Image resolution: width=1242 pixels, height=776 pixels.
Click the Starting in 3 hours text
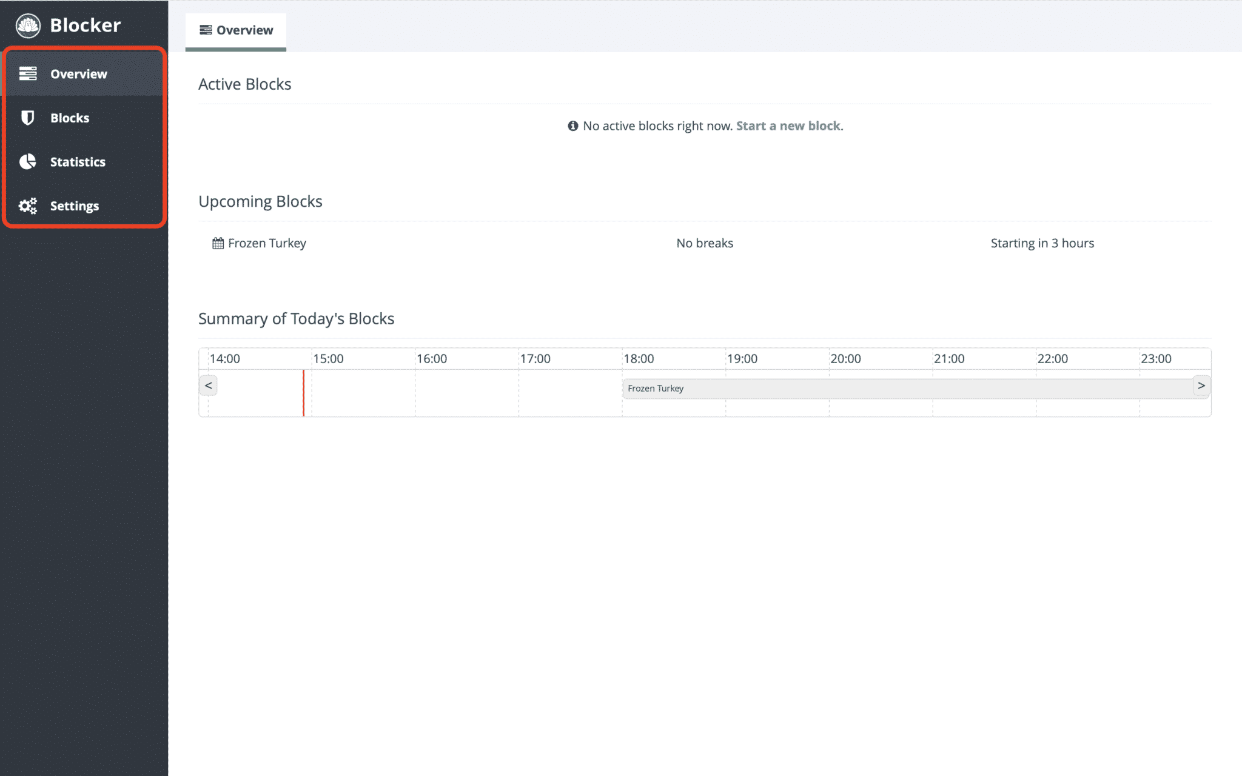1042,243
